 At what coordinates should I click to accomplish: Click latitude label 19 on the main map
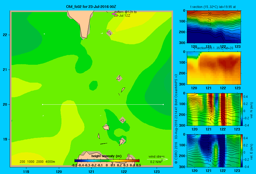(5, 139)
